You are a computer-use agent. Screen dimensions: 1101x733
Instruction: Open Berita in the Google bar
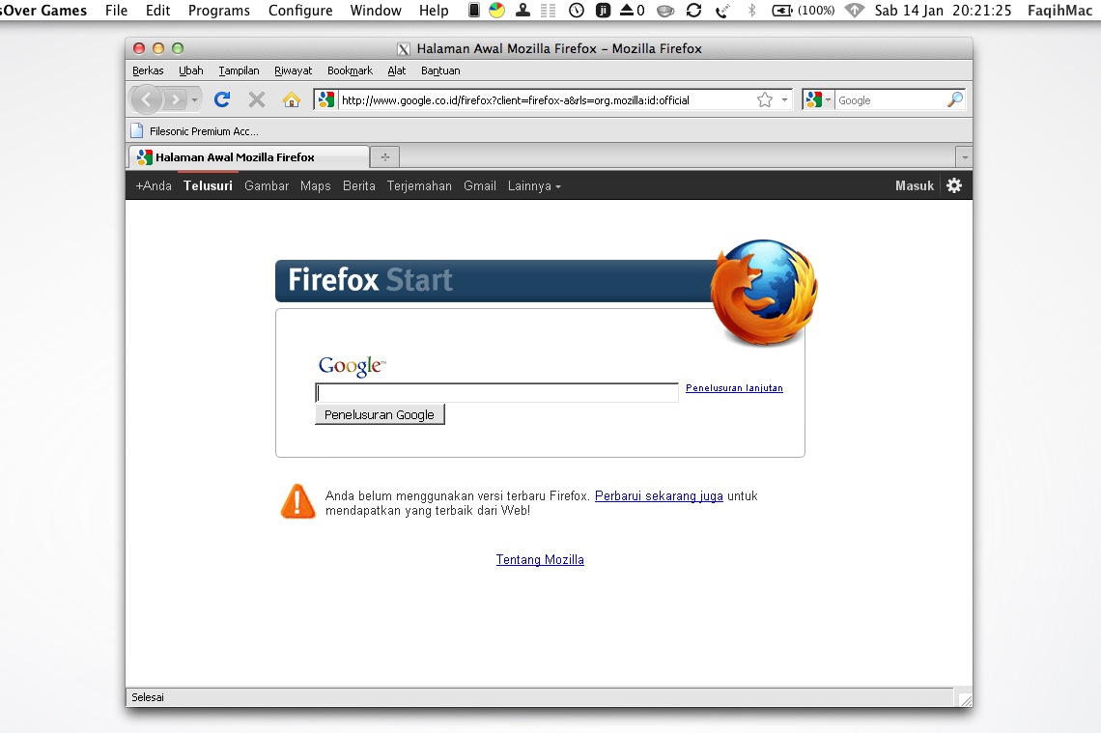359,186
